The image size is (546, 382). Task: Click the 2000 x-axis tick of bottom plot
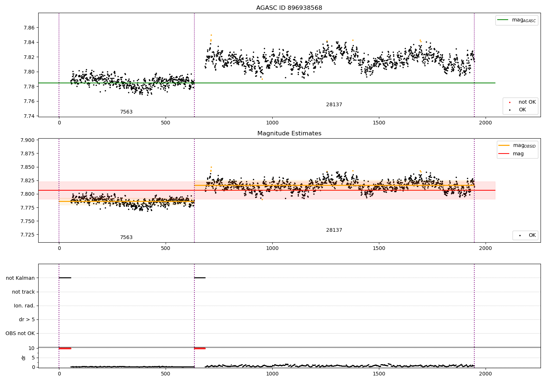485,374
